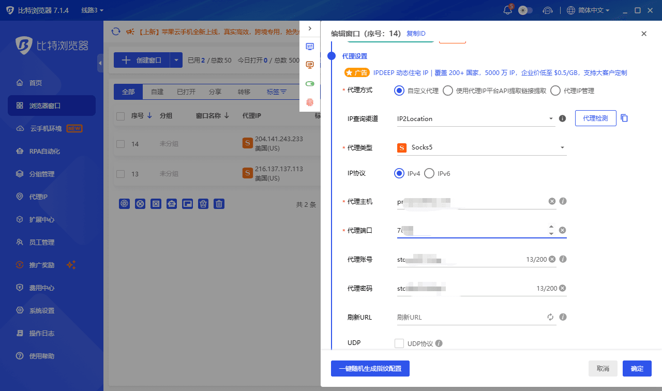Click proxy IP 204.141.243.233
The image size is (662, 391).
point(279,139)
